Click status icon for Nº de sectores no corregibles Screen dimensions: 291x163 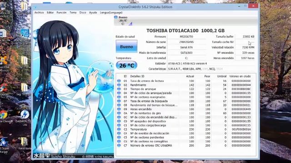119,141
